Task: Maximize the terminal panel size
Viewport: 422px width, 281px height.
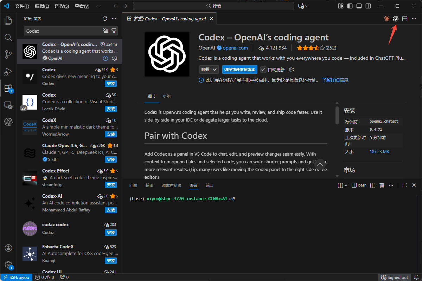Action: pyautogui.click(x=405, y=185)
